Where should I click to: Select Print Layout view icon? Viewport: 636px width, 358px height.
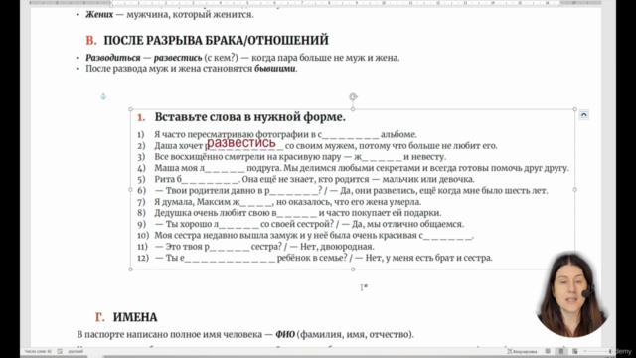561,351
